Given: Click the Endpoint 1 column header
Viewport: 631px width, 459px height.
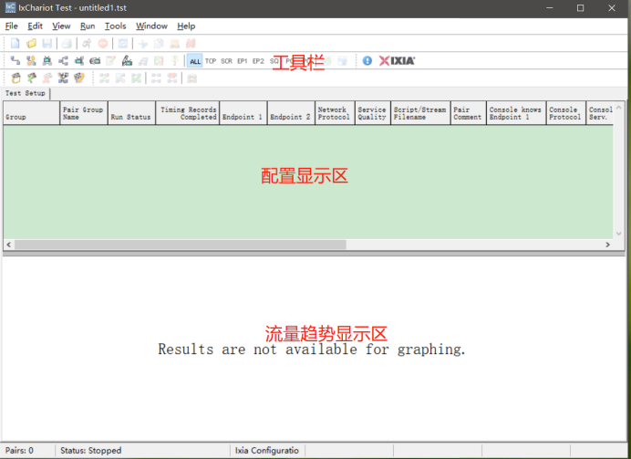Looking at the screenshot, I should pos(243,113).
